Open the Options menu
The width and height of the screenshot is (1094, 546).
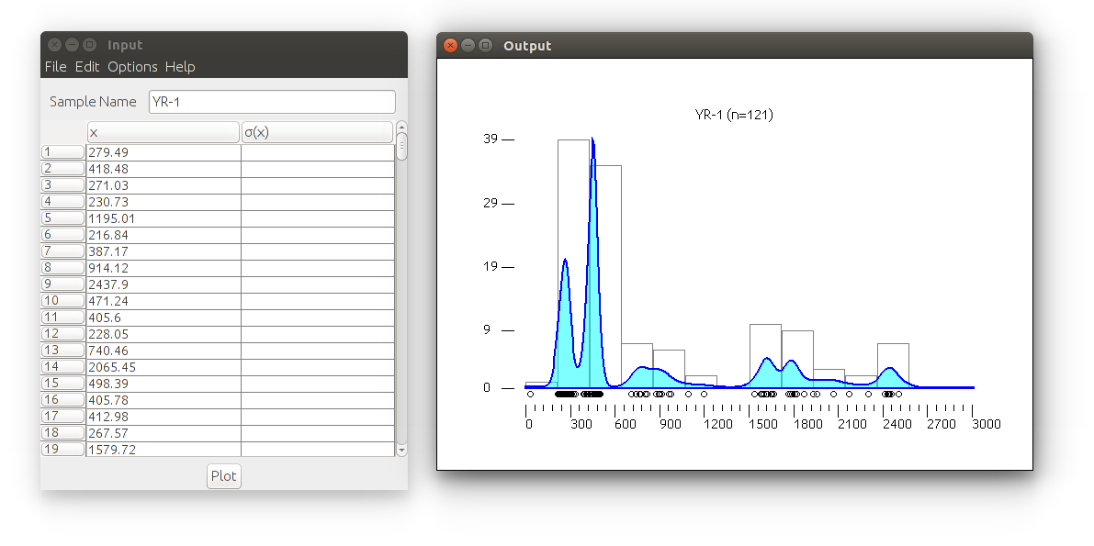(132, 67)
